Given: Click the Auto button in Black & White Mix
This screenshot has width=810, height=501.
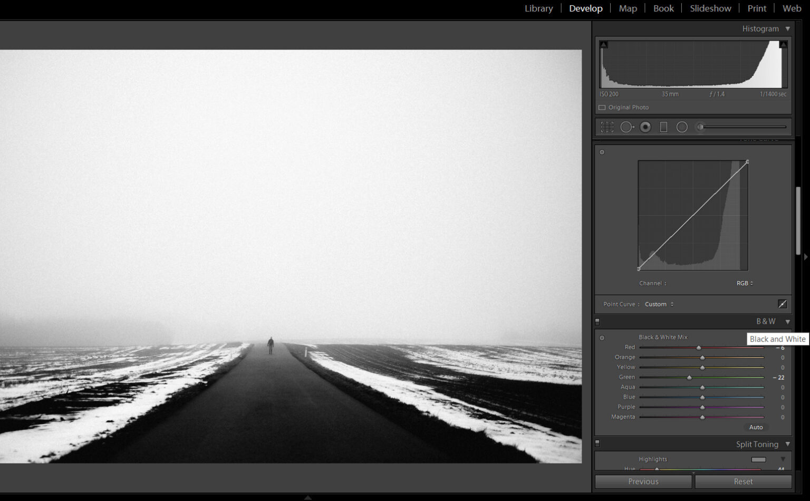Looking at the screenshot, I should (x=756, y=427).
